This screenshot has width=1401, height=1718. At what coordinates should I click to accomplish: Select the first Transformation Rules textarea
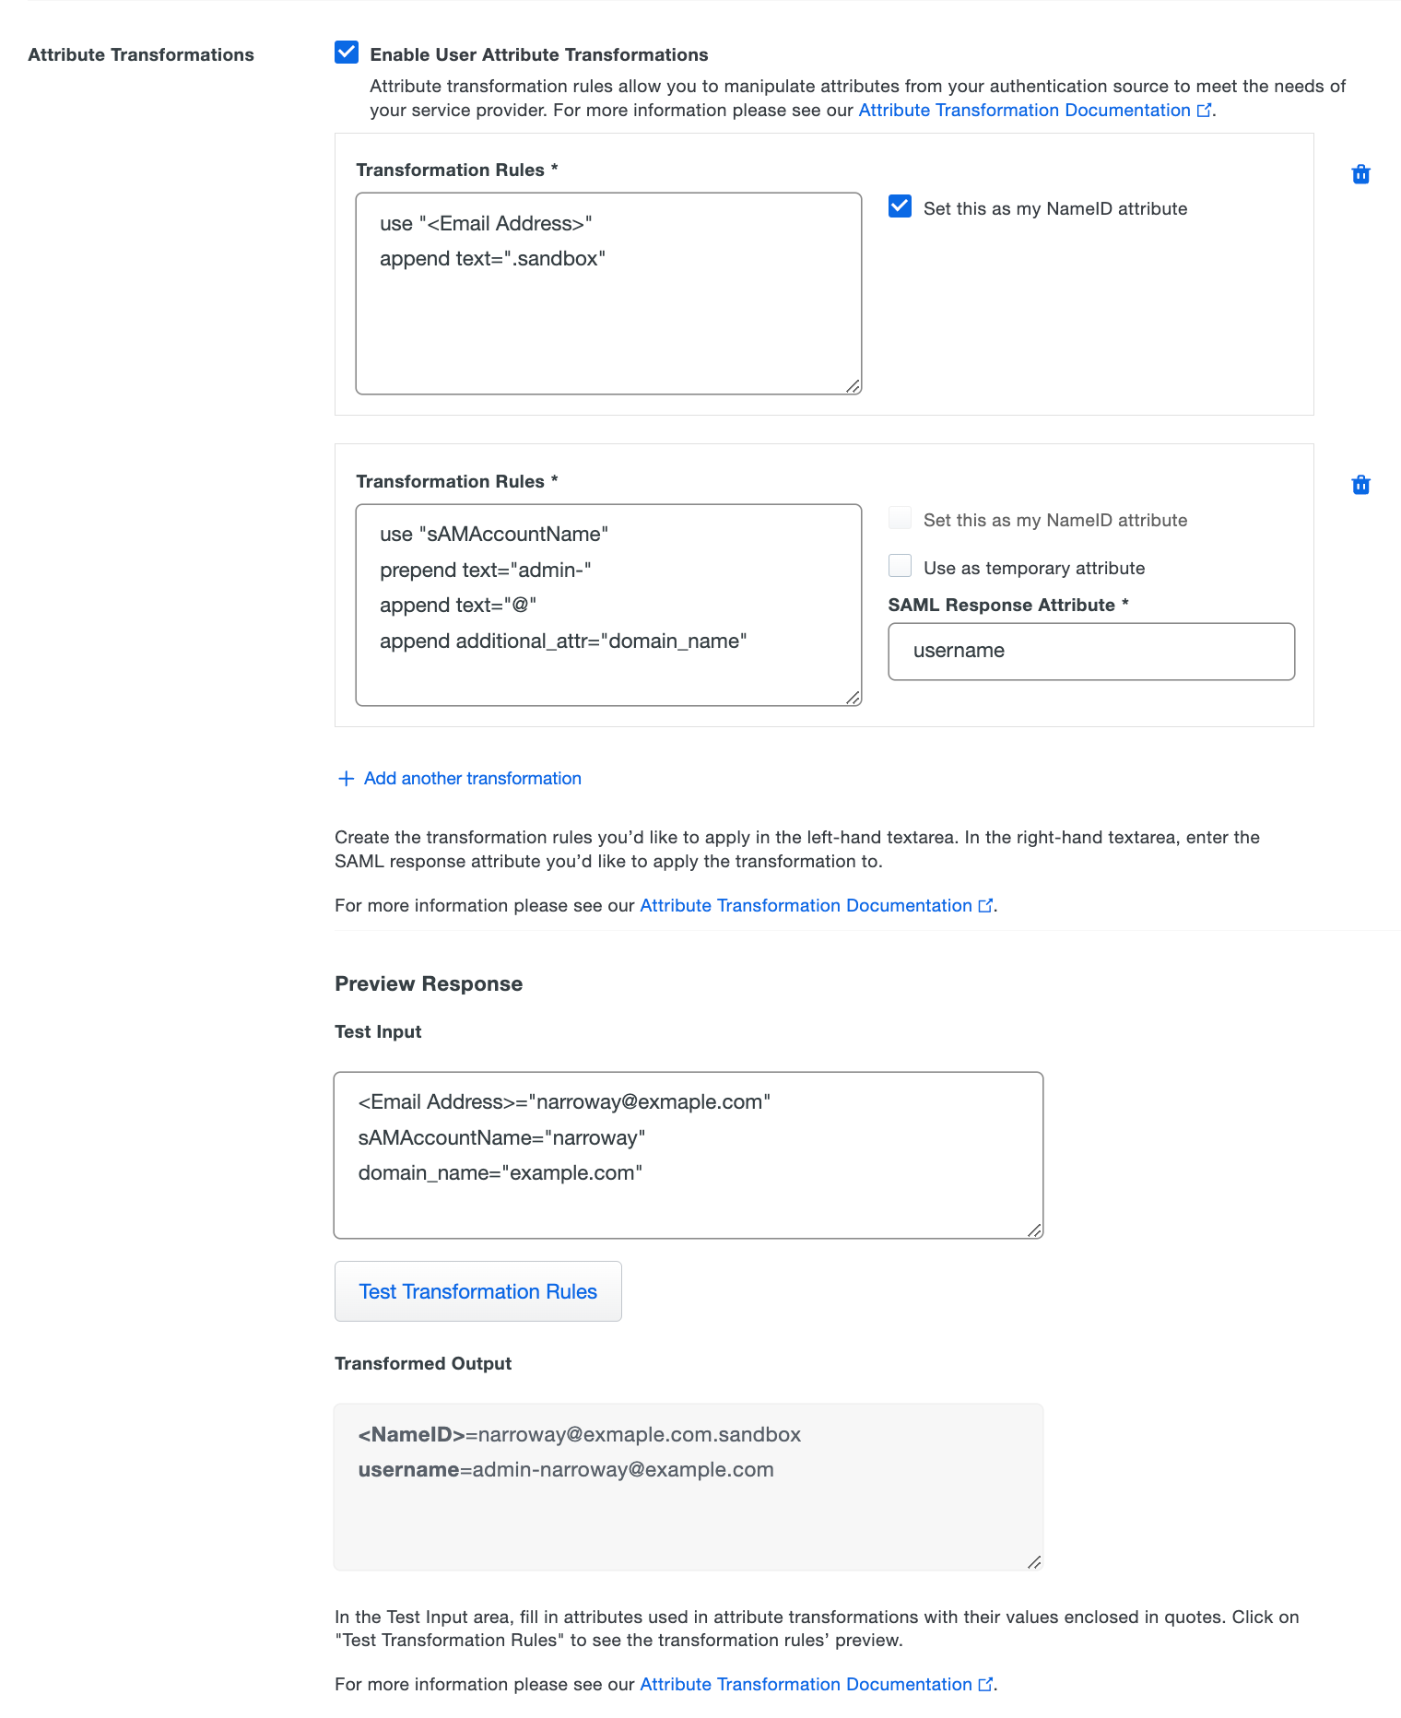(x=607, y=293)
